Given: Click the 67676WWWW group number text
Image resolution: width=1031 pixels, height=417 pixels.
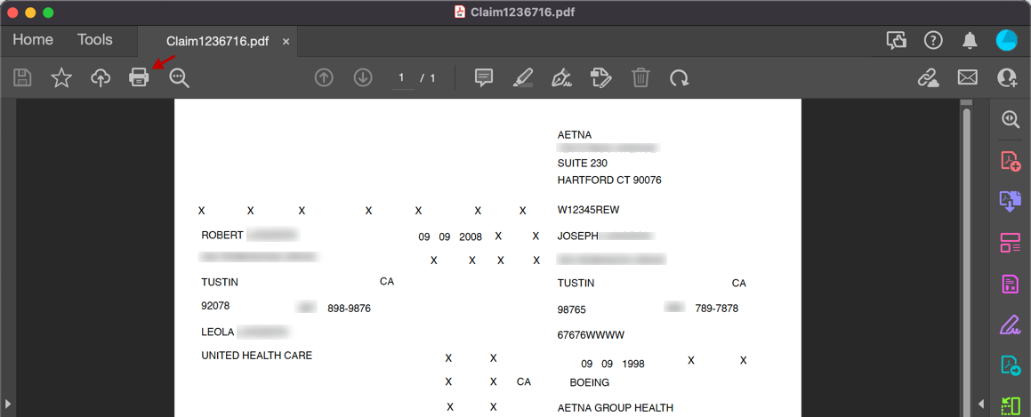Looking at the screenshot, I should (x=592, y=335).
